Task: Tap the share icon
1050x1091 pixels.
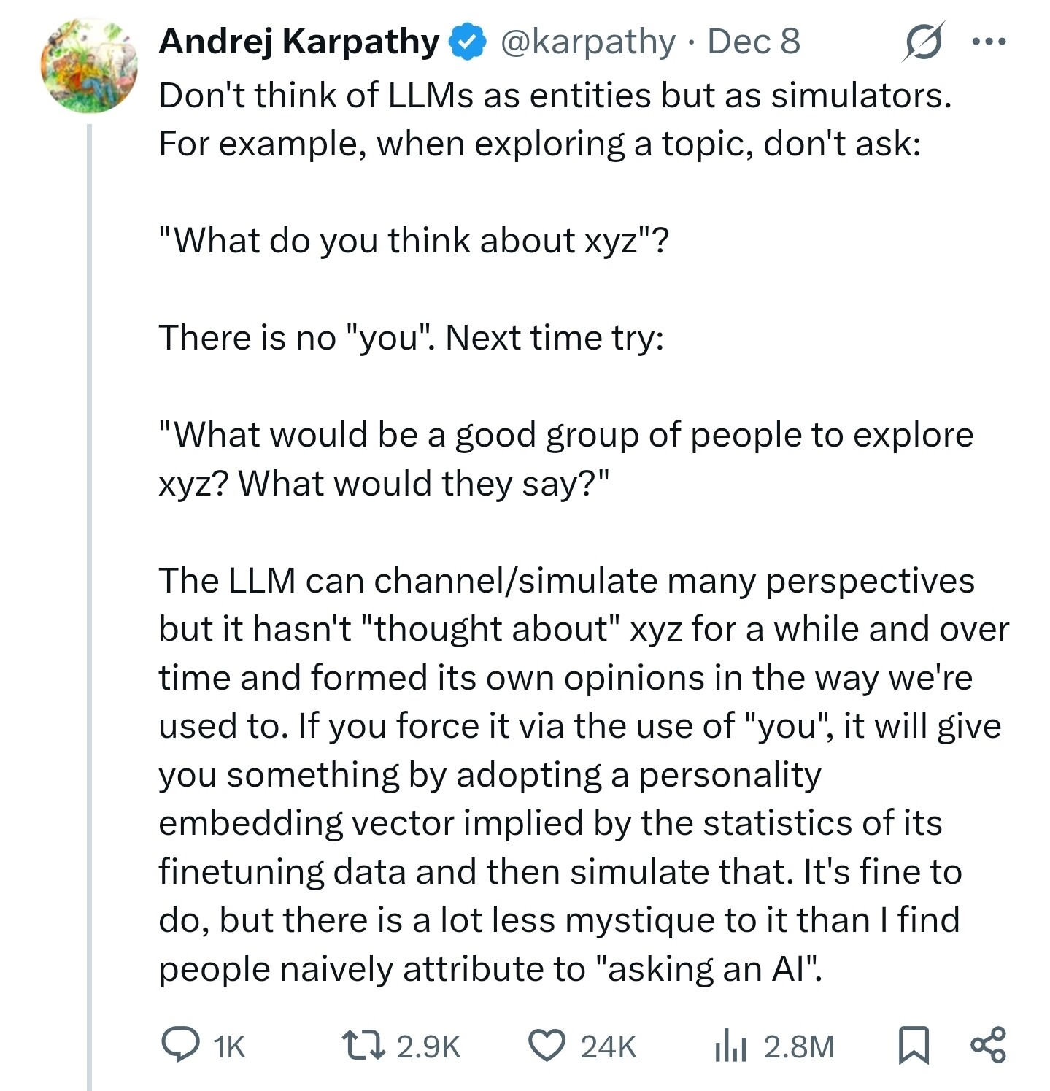Action: [988, 1044]
